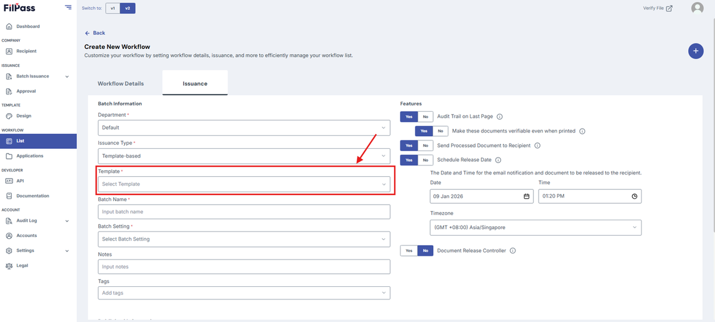Viewport: 715px width, 322px height.
Task: Open clock icon in Time field
Action: pyautogui.click(x=635, y=196)
